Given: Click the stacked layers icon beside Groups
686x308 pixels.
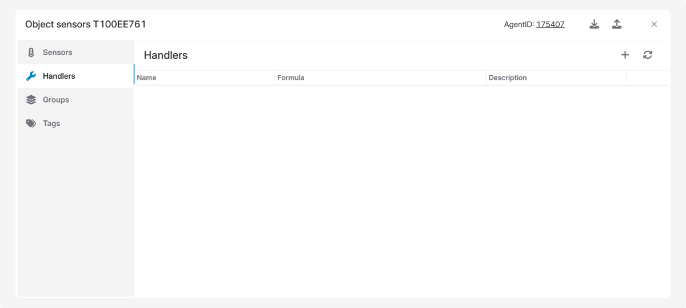Looking at the screenshot, I should pyautogui.click(x=31, y=100).
